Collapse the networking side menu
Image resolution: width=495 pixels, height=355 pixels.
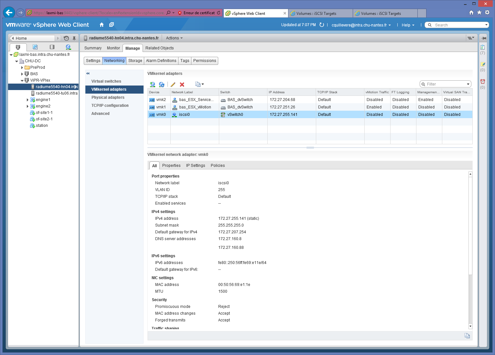pyautogui.click(x=88, y=74)
